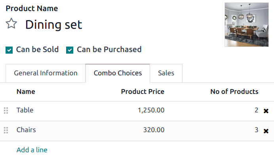Grab the Chairs row drag handle
The height and width of the screenshot is (157, 274).
pyautogui.click(x=6, y=130)
